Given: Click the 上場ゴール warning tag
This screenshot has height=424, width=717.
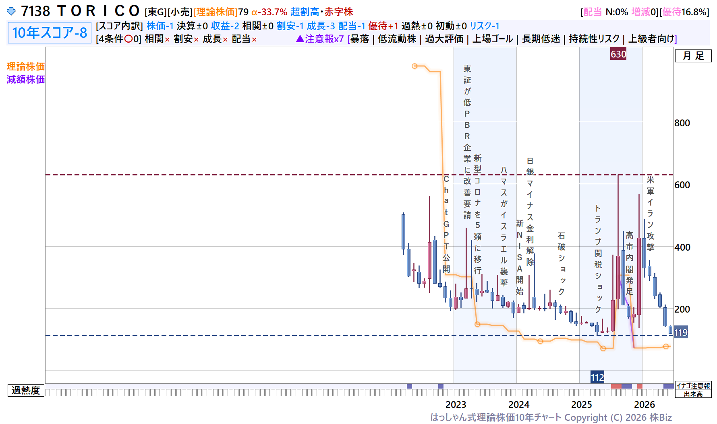Looking at the screenshot, I should (x=493, y=39).
